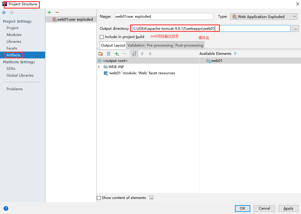Screen dimensions: 301x214
Task: Remove selected layout element minus icon
Action: [125, 54]
